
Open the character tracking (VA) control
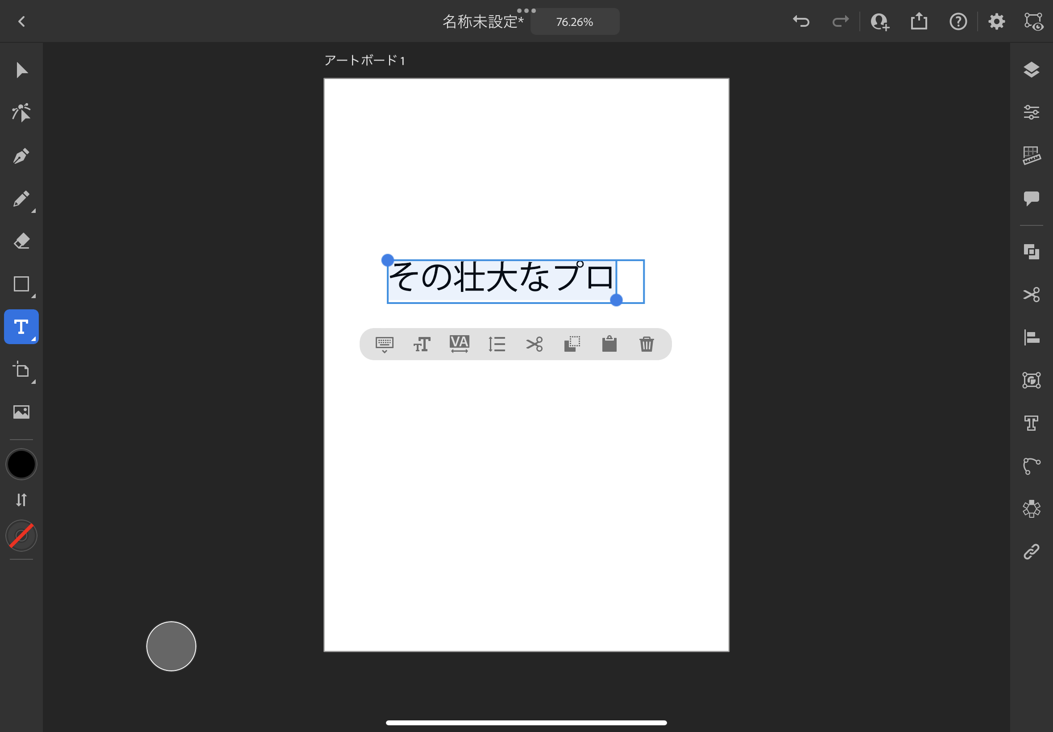pos(459,344)
